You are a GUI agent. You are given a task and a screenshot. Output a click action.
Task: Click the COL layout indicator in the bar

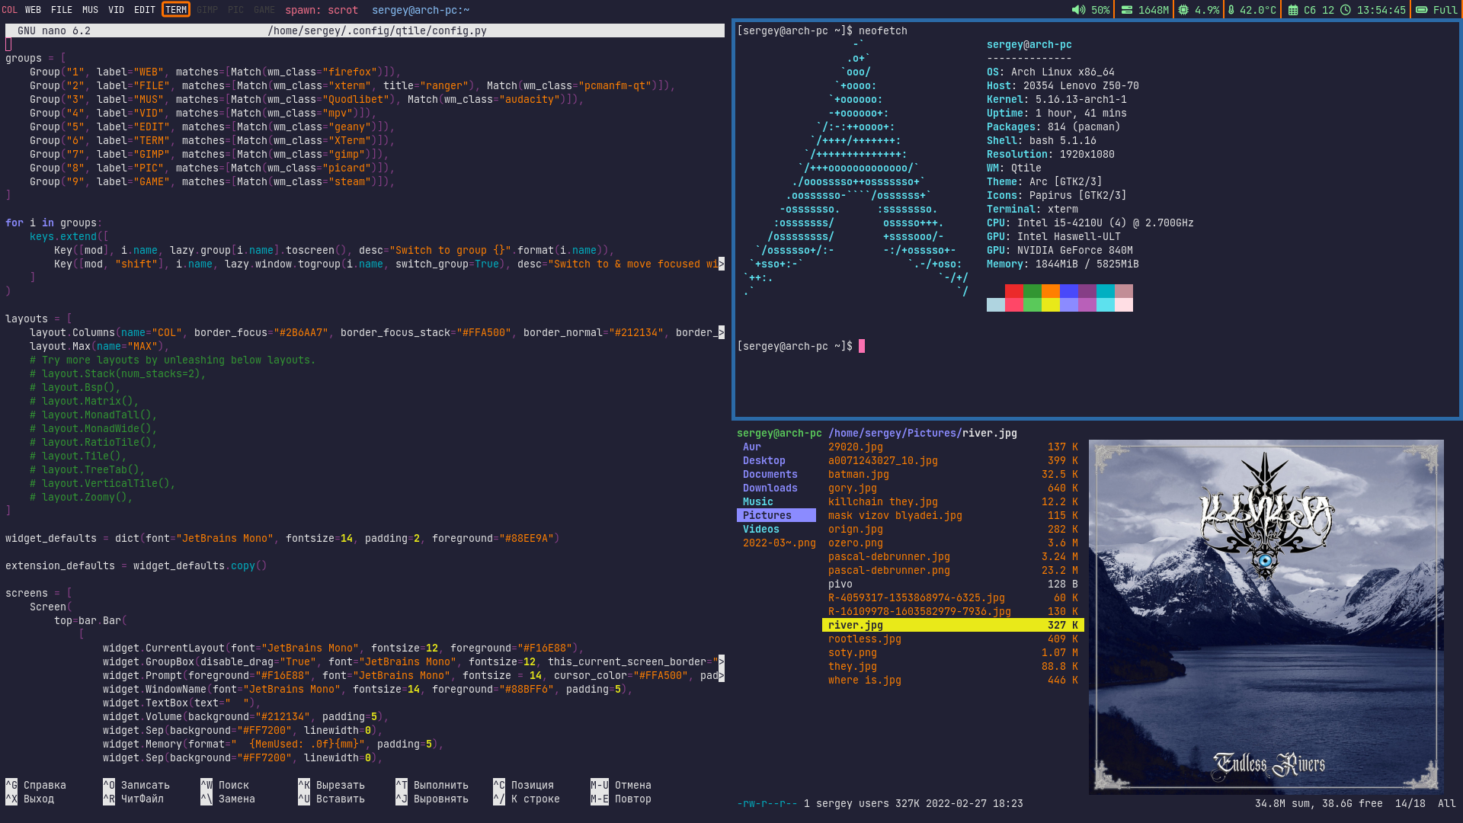9,10
